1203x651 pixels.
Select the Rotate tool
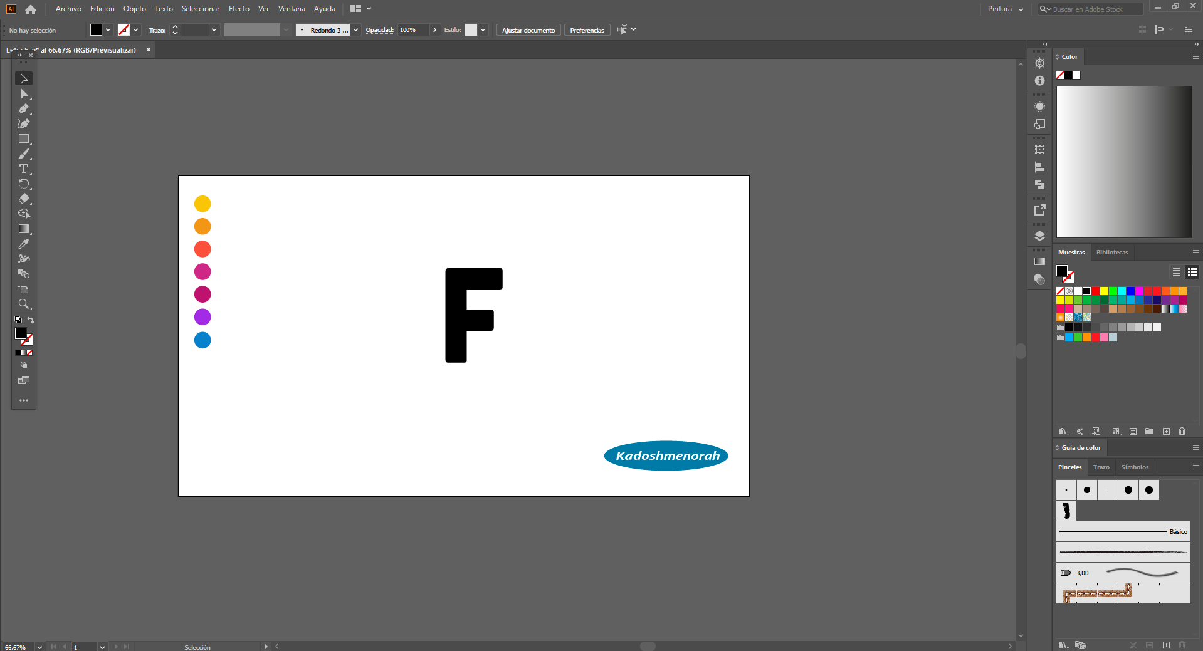click(x=24, y=184)
